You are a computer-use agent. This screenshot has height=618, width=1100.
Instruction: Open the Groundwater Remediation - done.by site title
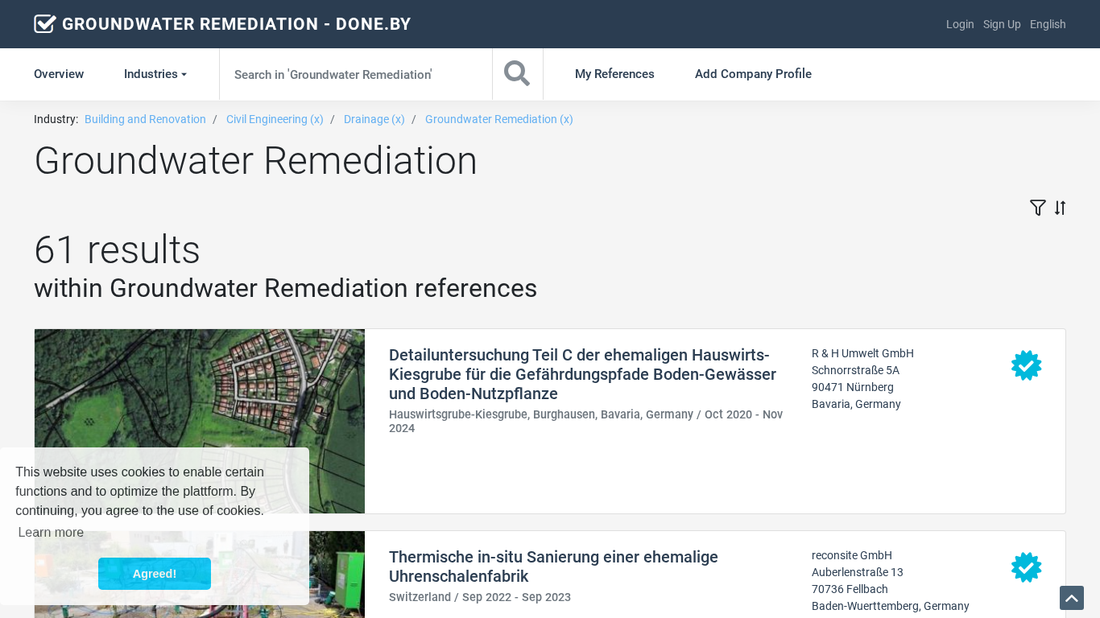tap(237, 24)
